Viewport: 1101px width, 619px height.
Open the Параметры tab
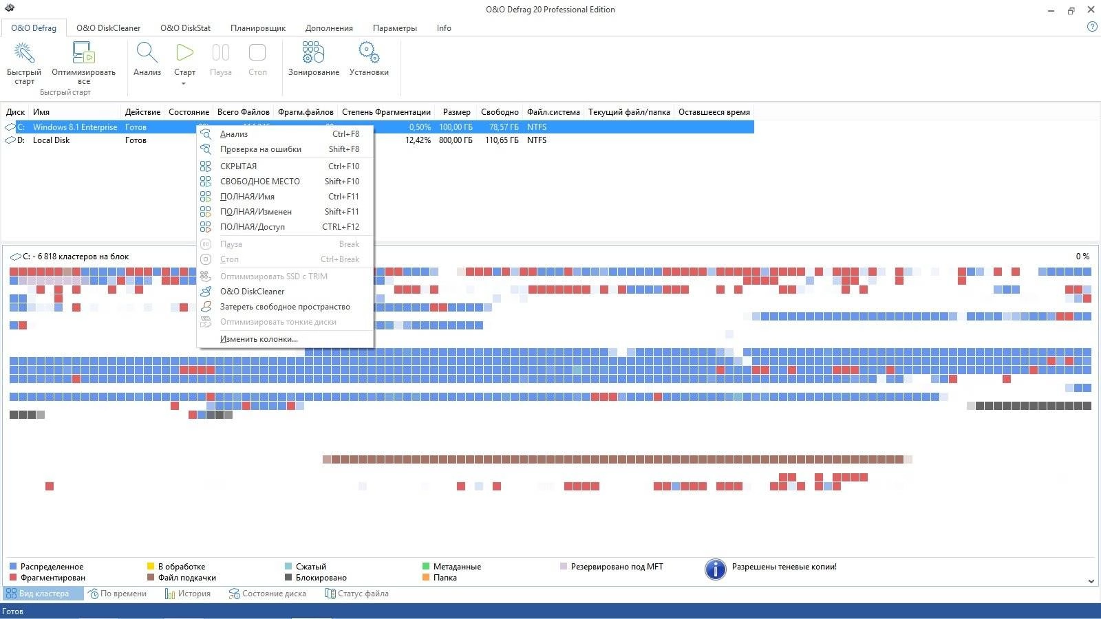tap(395, 28)
